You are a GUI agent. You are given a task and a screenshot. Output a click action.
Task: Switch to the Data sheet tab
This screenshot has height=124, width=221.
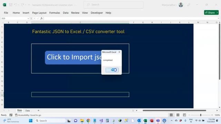[x=28, y=111]
